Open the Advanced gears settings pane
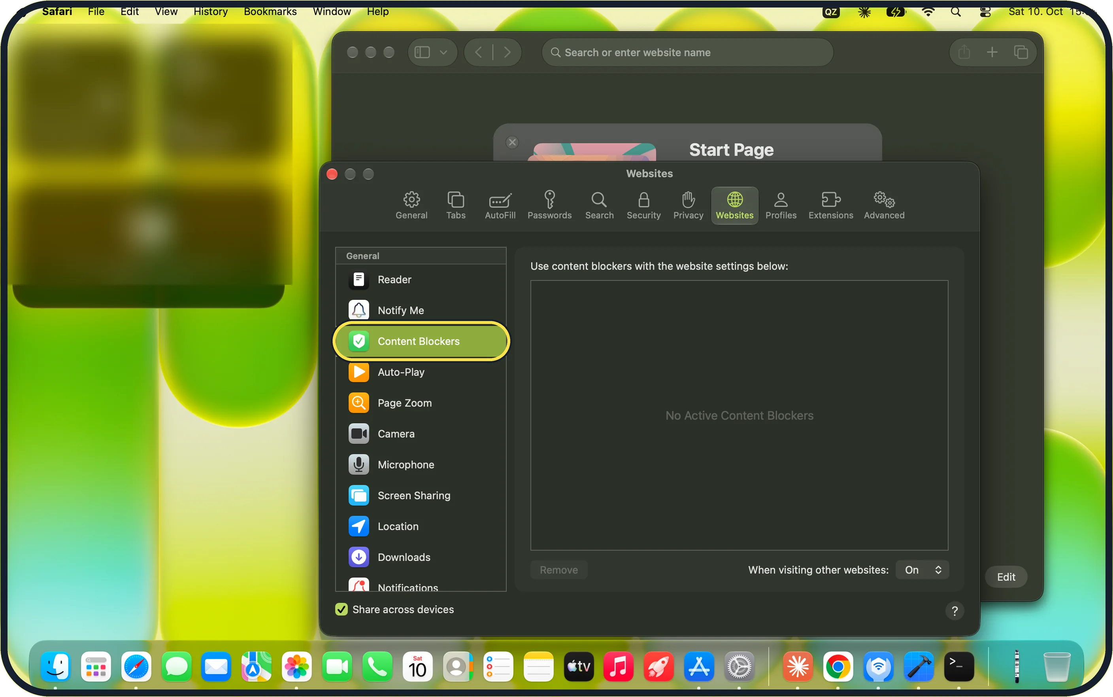Screen dimensions: 1113x697 coord(884,206)
